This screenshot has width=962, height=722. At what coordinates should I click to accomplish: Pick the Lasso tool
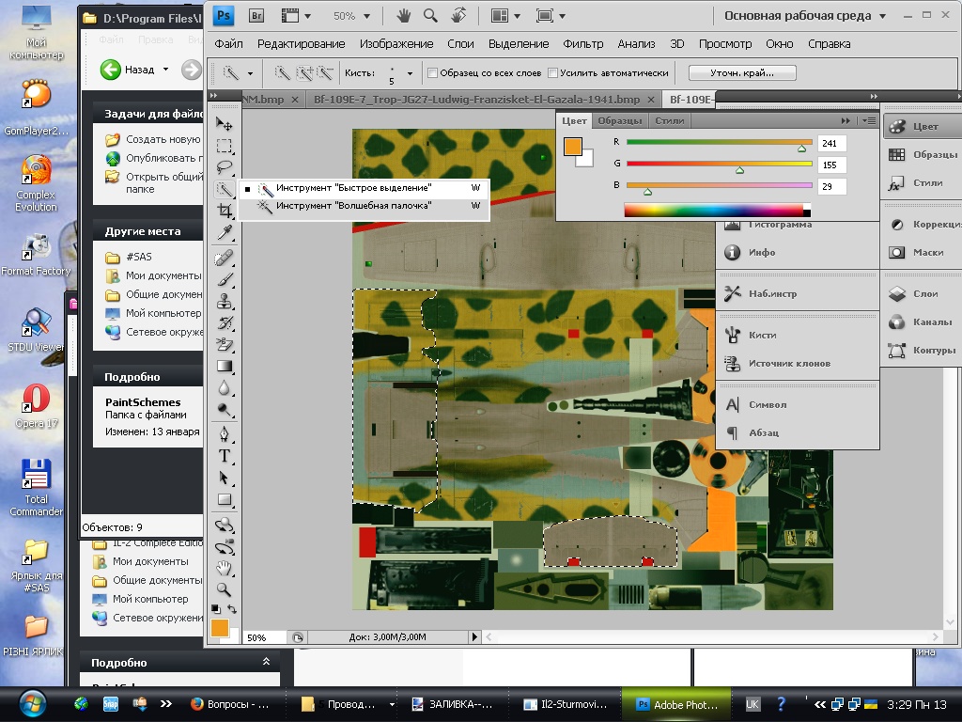[x=225, y=167]
